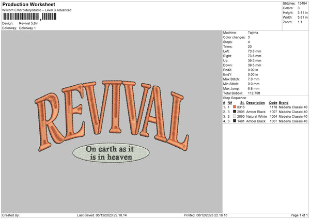Image resolution: width=310 pixels, height=219 pixels.
Task: Select the oval 'On earth as it is' patch
Action: tap(111, 152)
